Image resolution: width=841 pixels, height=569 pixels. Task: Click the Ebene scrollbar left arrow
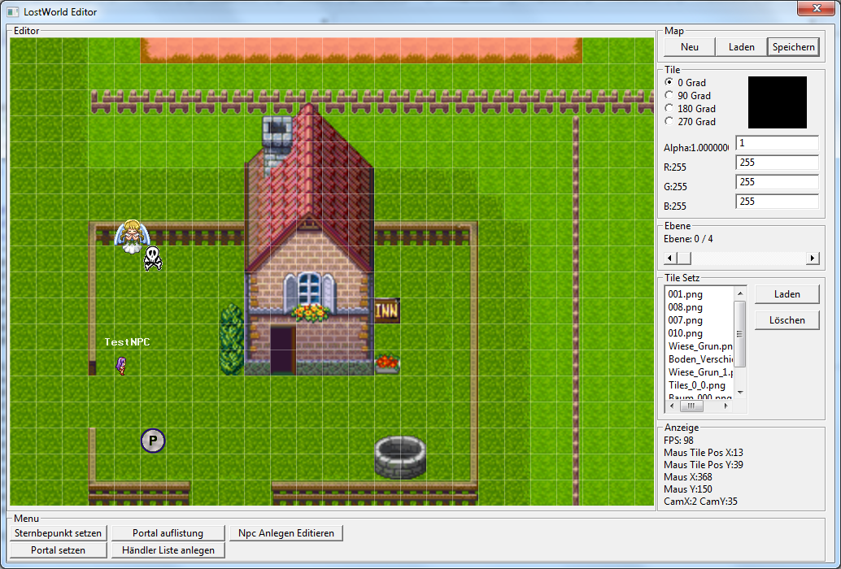click(x=670, y=258)
